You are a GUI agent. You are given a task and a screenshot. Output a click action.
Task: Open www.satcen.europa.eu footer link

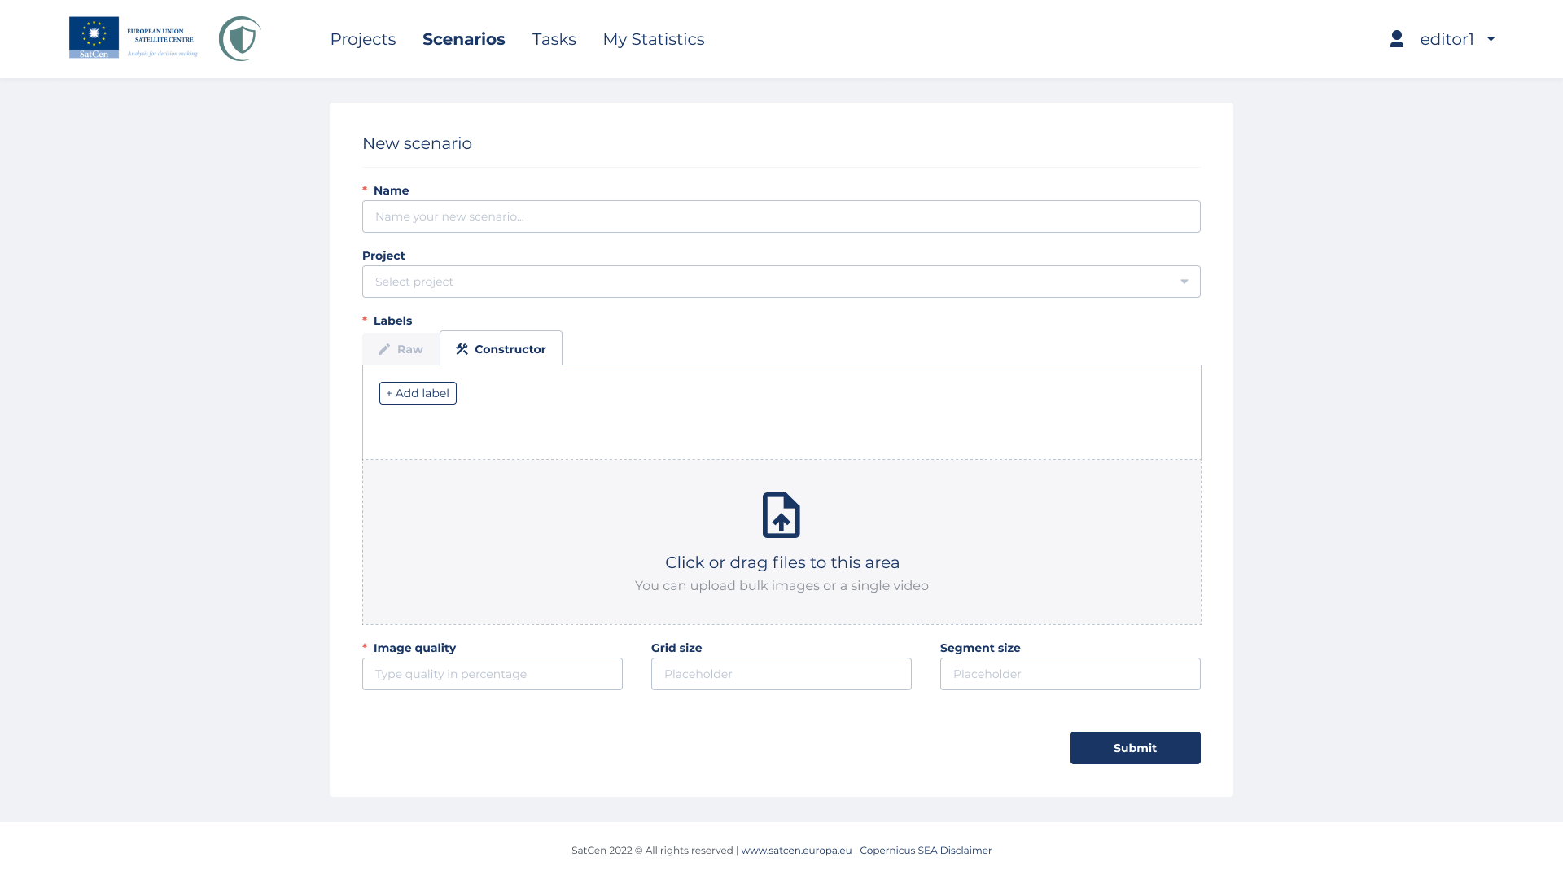pos(796,851)
